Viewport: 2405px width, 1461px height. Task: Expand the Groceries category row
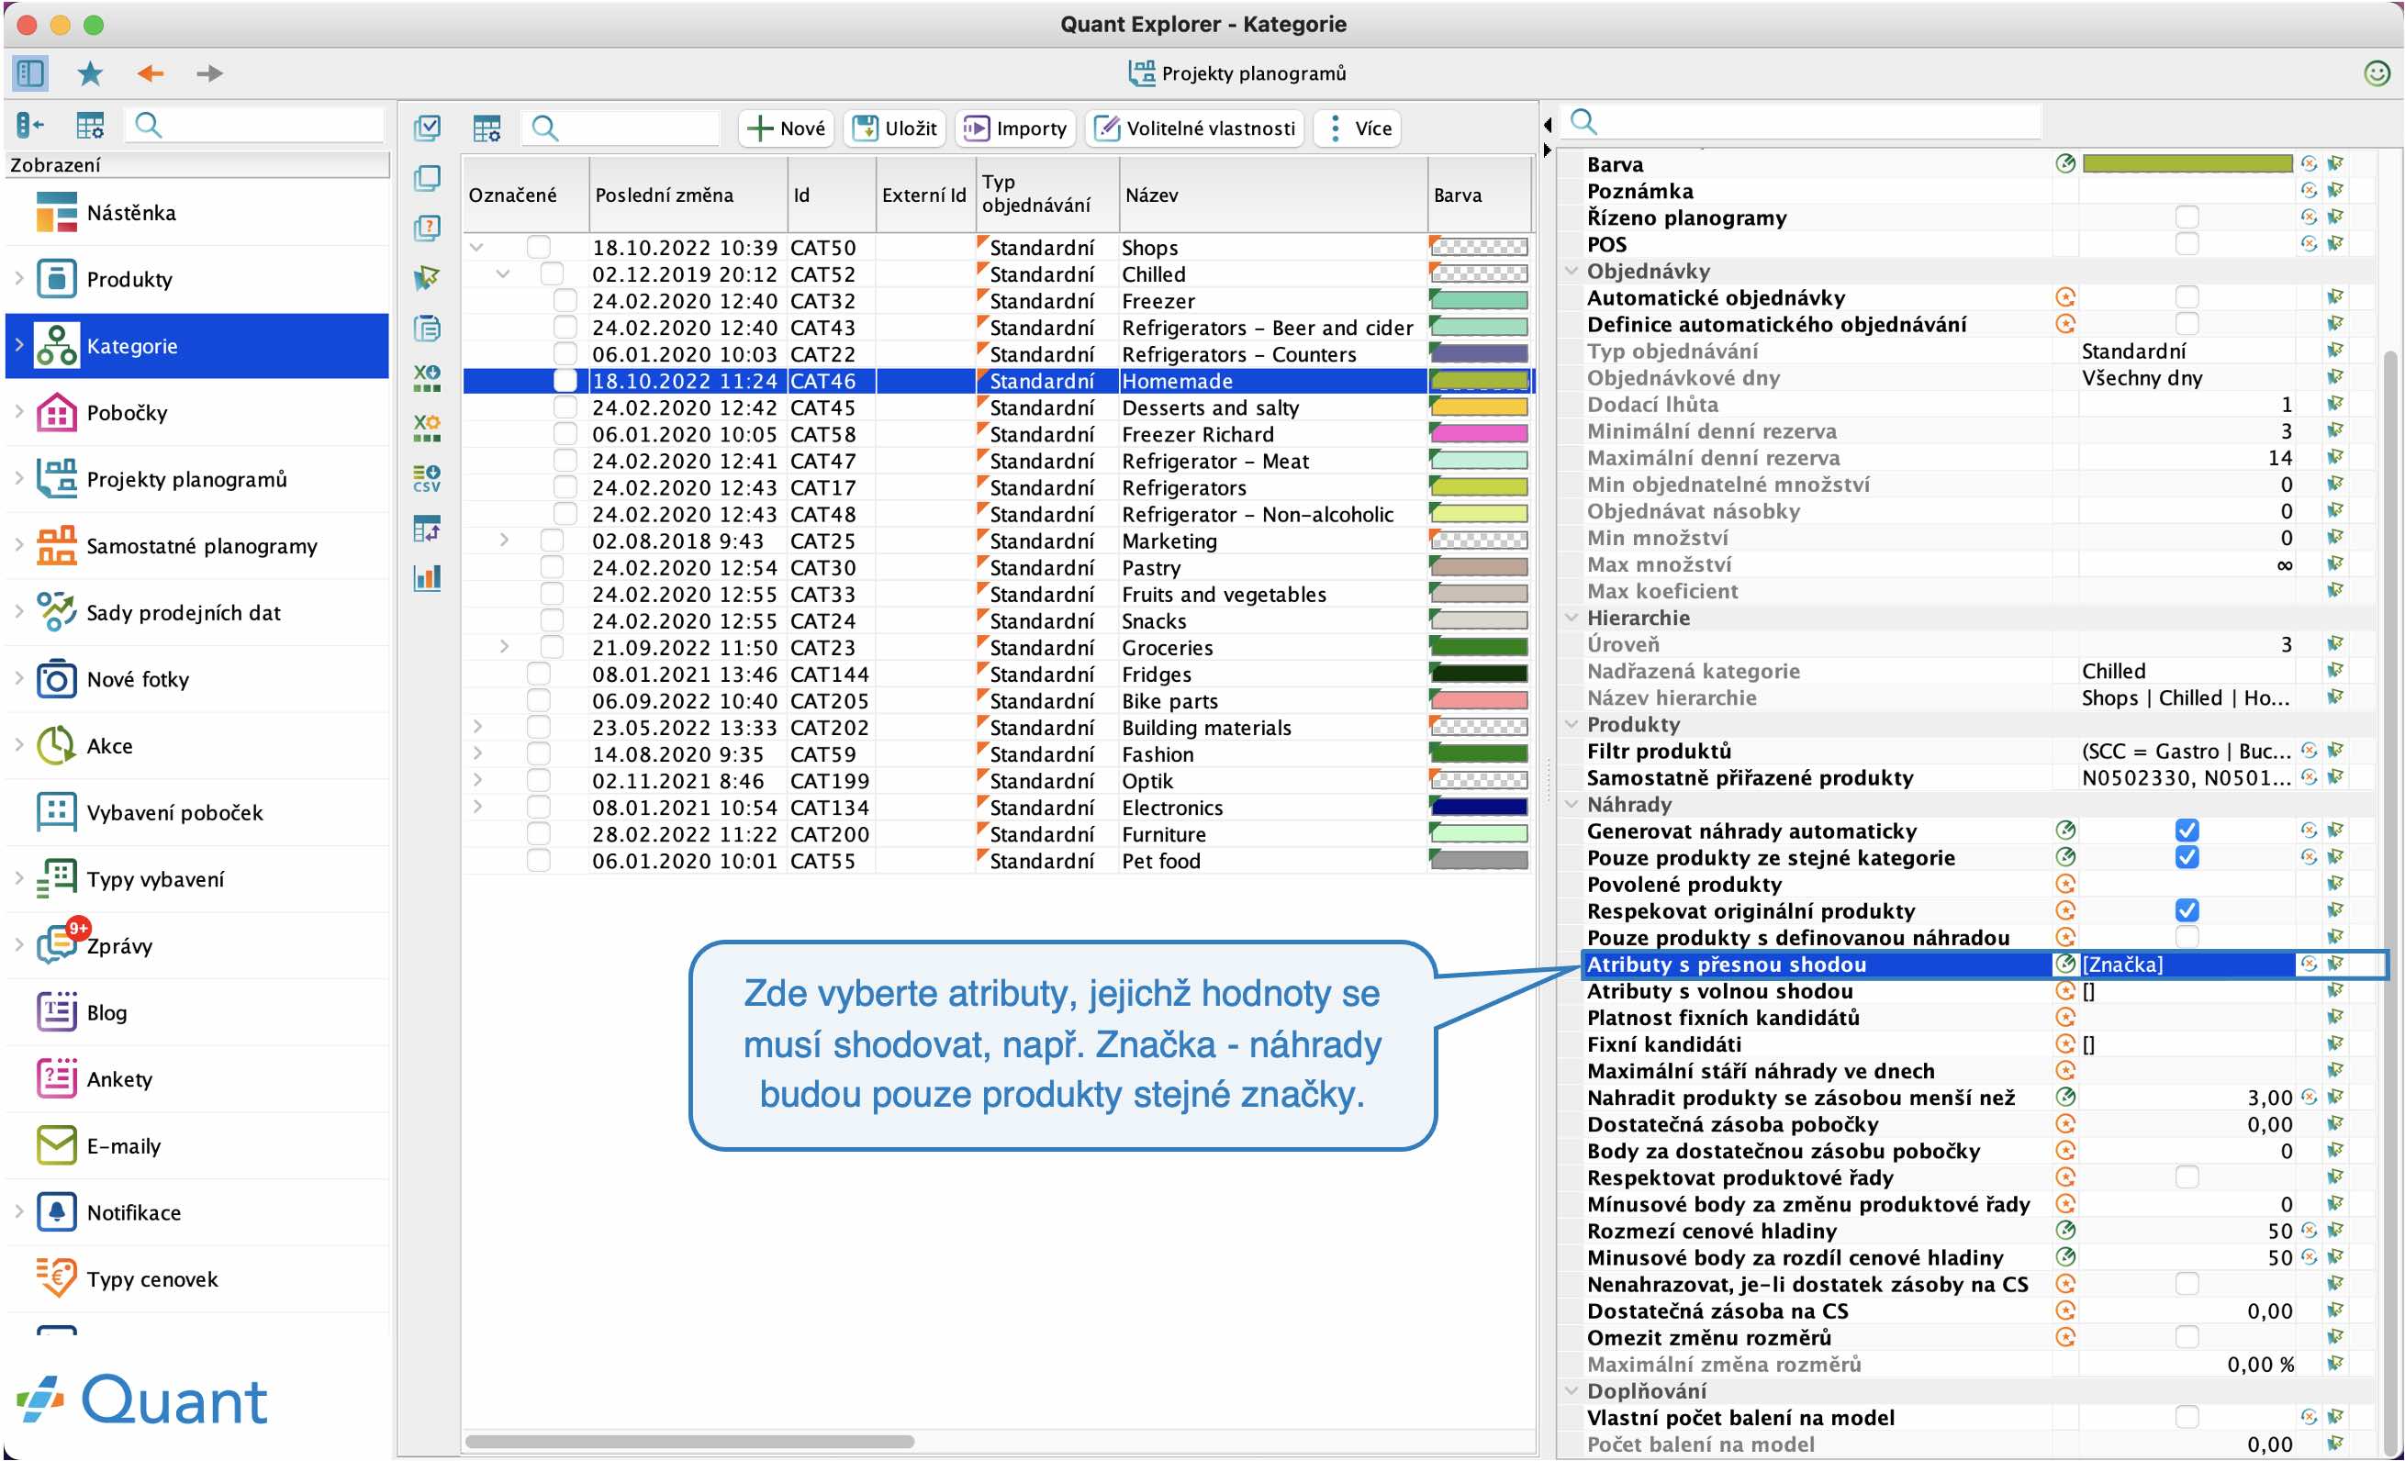(x=504, y=647)
